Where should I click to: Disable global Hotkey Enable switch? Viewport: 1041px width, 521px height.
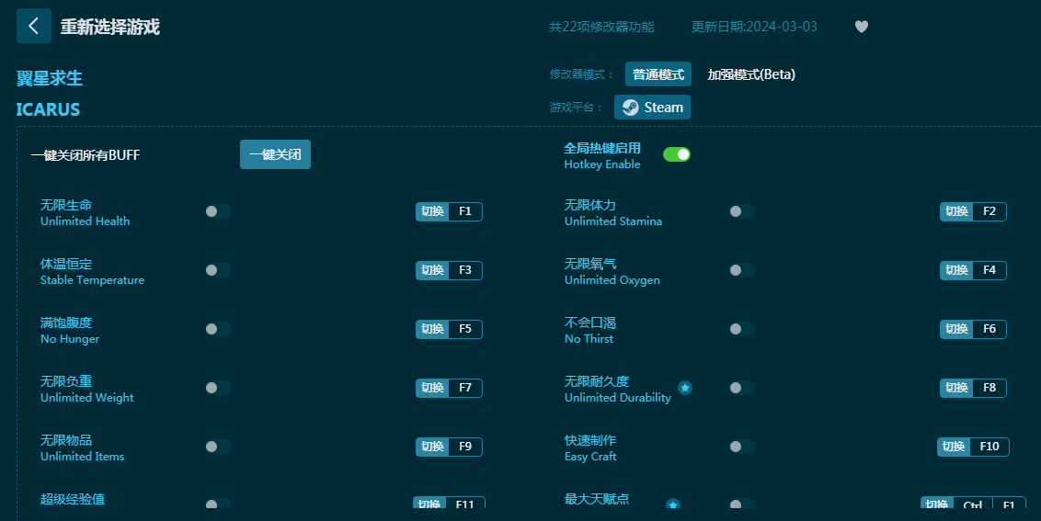coord(677,154)
